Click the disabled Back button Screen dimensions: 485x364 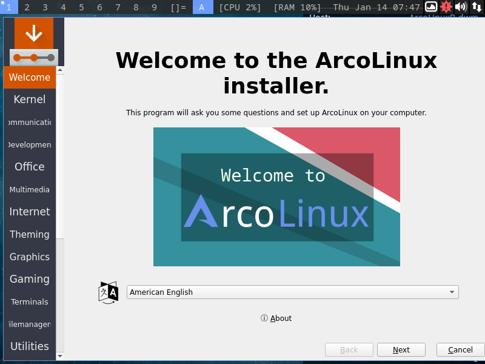pyautogui.click(x=349, y=350)
